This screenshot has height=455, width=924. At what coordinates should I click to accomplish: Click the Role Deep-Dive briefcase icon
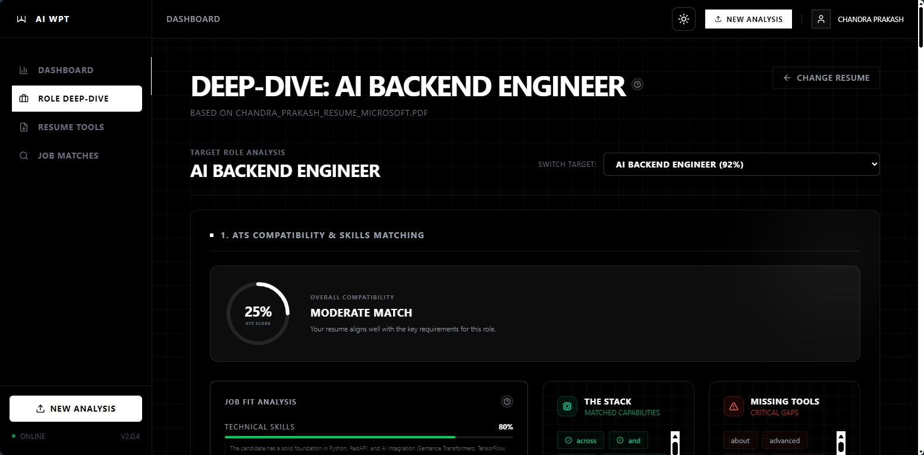pyautogui.click(x=24, y=99)
